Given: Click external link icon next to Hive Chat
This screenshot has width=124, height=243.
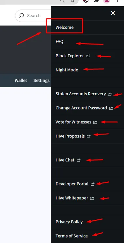Looking at the screenshot, I should pyautogui.click(x=78, y=160).
